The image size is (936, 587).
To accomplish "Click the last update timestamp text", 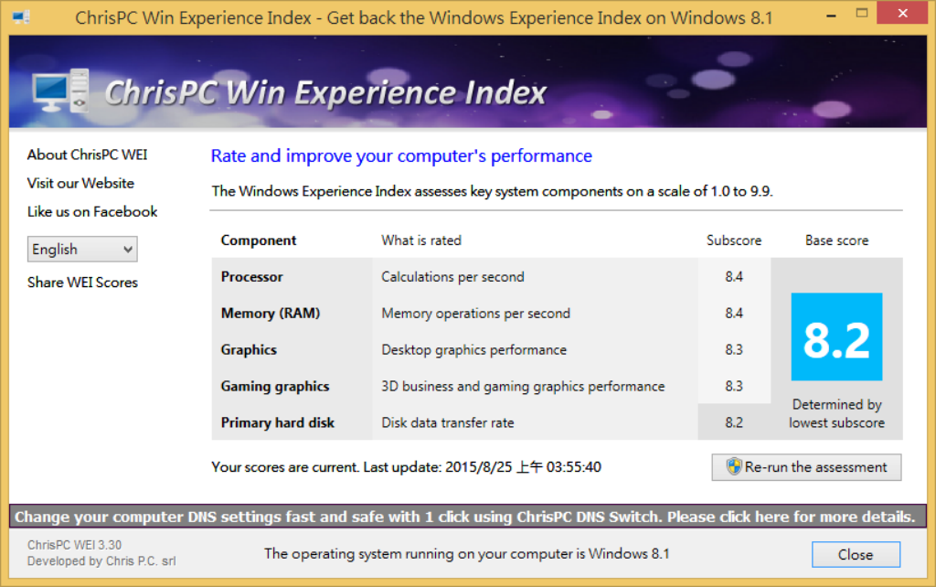I will point(524,467).
